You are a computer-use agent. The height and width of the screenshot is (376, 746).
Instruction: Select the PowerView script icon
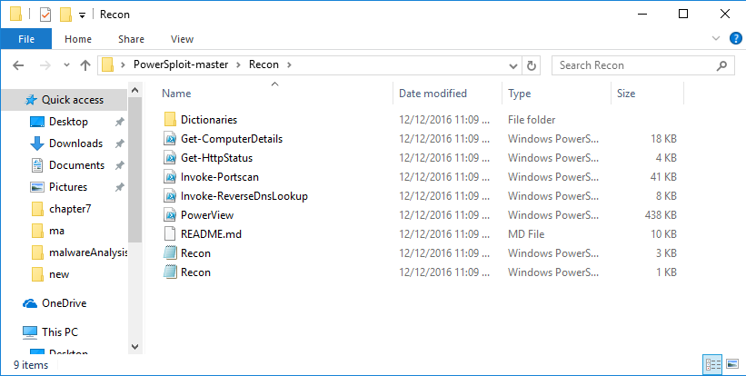point(170,215)
